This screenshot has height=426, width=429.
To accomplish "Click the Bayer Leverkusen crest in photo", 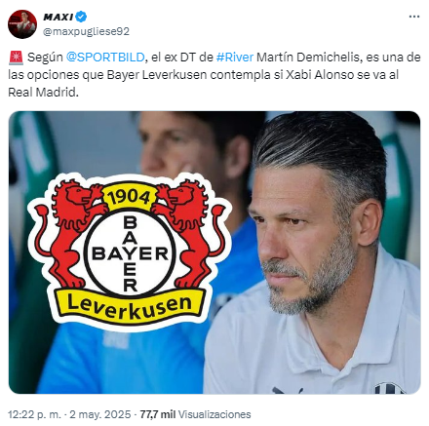I will tap(130, 252).
